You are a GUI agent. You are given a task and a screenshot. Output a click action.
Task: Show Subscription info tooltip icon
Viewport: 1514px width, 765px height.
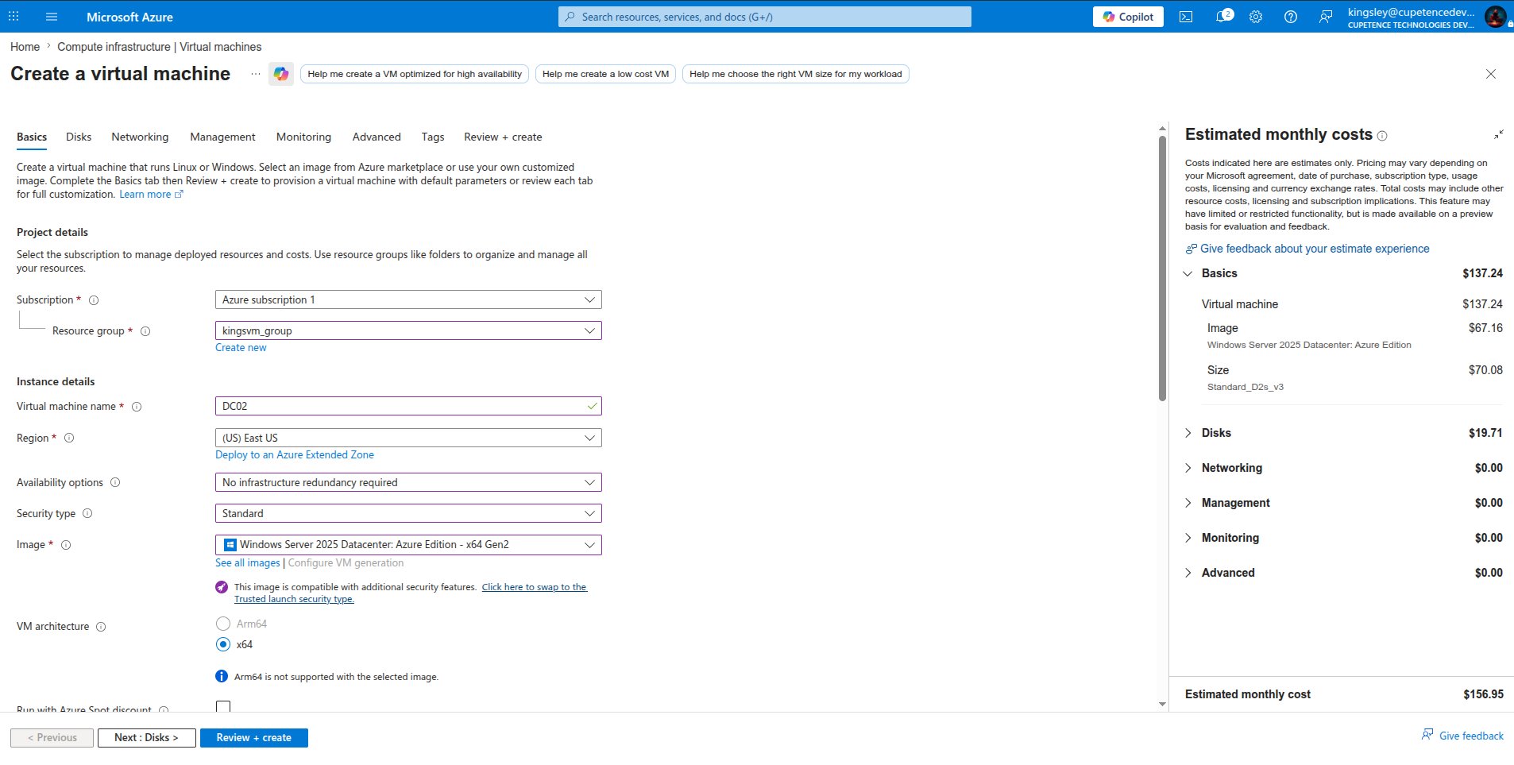94,300
